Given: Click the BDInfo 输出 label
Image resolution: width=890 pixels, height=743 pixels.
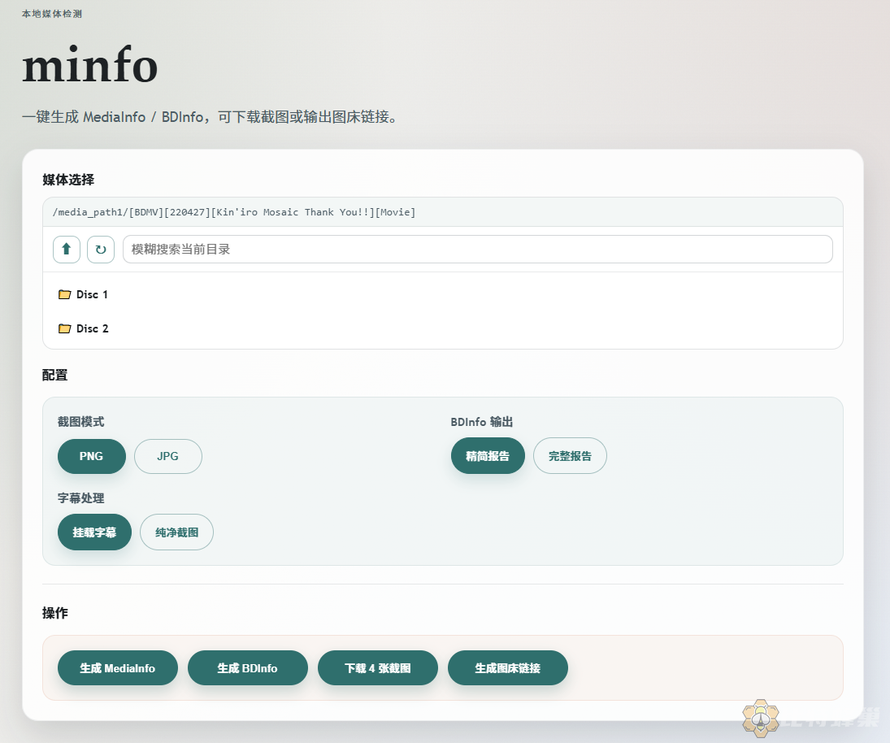Looking at the screenshot, I should (x=482, y=422).
